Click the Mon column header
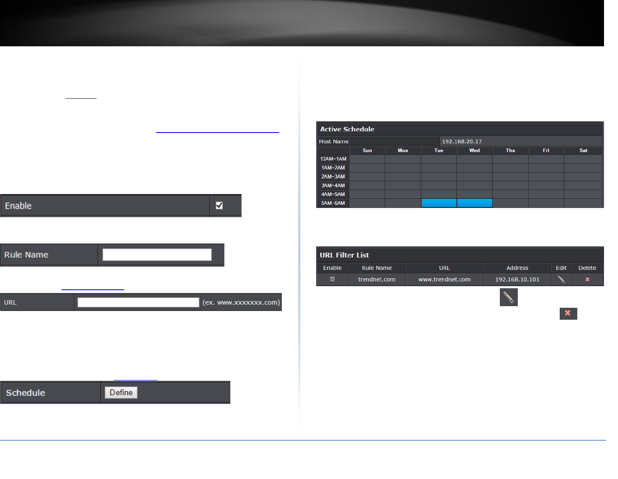The image size is (618, 479). pos(403,150)
